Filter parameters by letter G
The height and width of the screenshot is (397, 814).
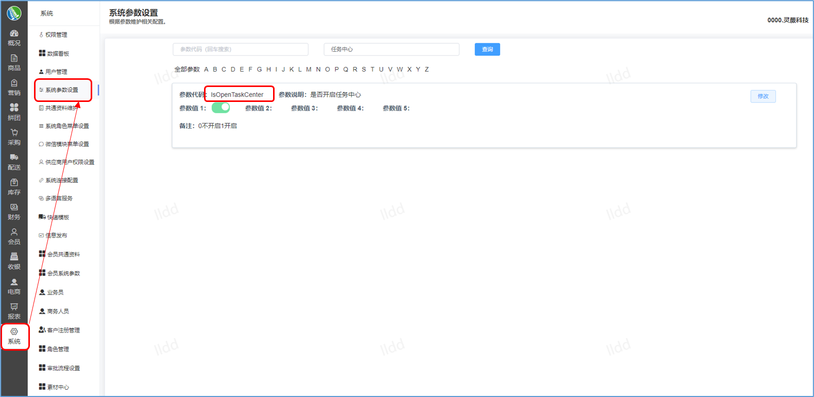coord(259,70)
